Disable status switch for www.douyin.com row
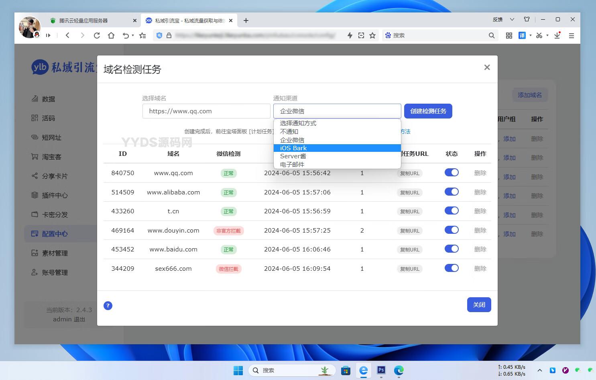 (x=452, y=230)
